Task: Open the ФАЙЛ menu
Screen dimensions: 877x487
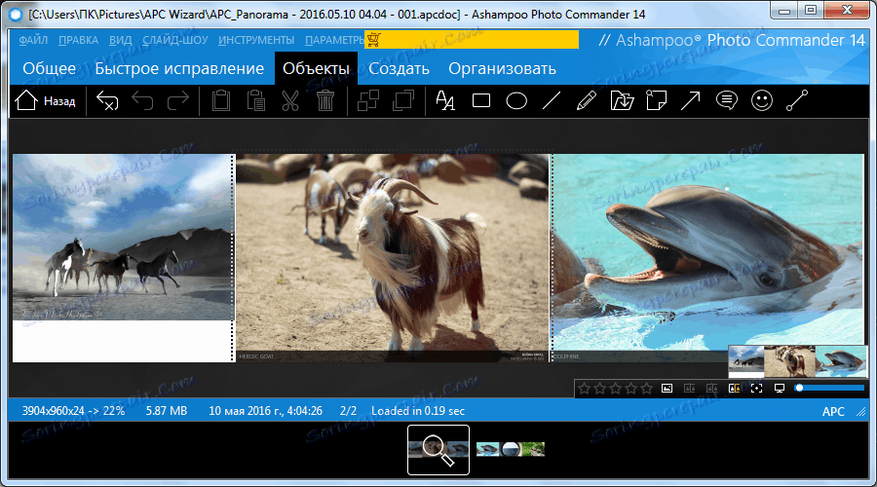Action: point(33,40)
